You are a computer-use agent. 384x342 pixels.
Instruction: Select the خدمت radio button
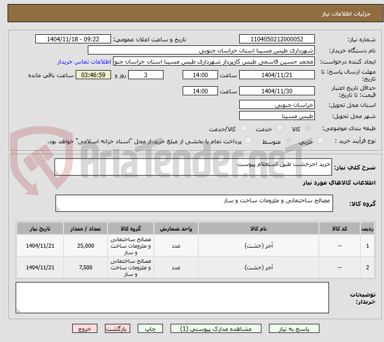pos(280,128)
